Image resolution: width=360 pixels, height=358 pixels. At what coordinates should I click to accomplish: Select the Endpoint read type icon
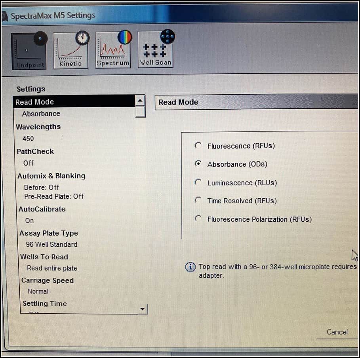(29, 51)
